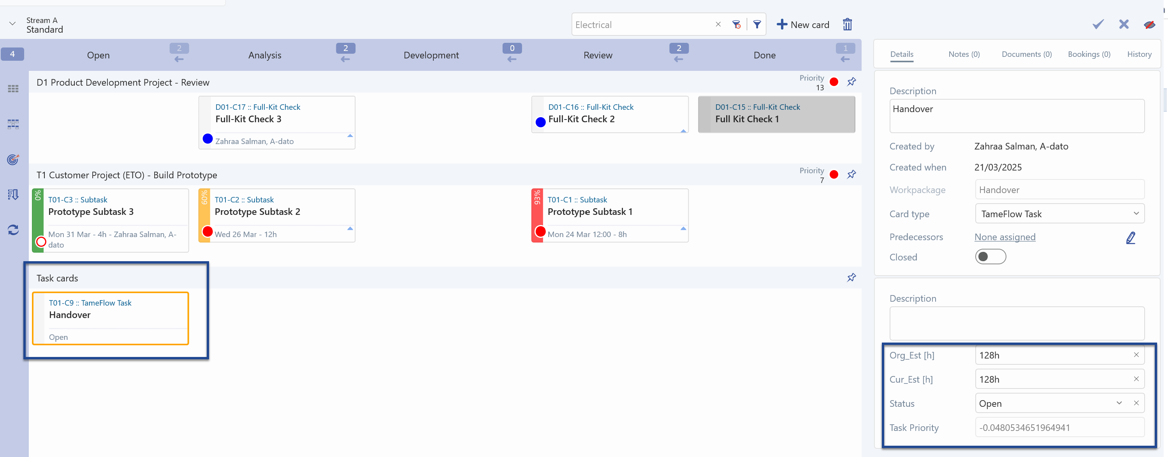Open the Documents (0) tab
1168x457 pixels.
tap(1027, 54)
